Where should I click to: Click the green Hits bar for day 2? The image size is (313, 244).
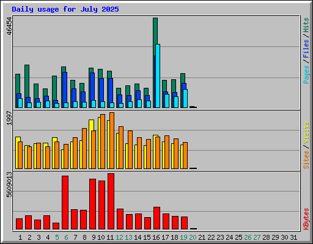point(27,81)
